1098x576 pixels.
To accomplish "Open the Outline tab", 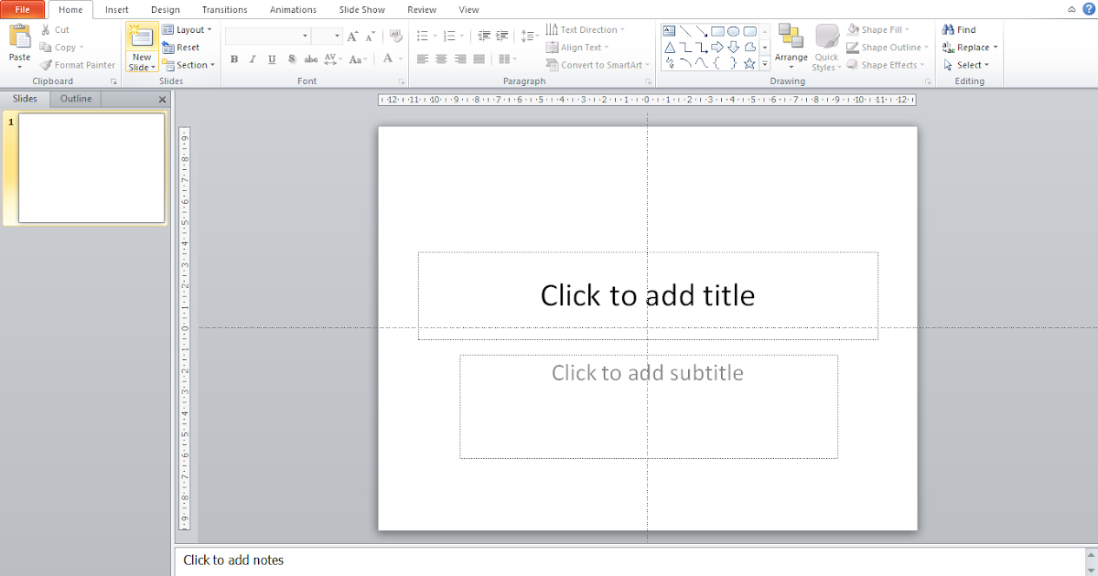I will pos(75,98).
